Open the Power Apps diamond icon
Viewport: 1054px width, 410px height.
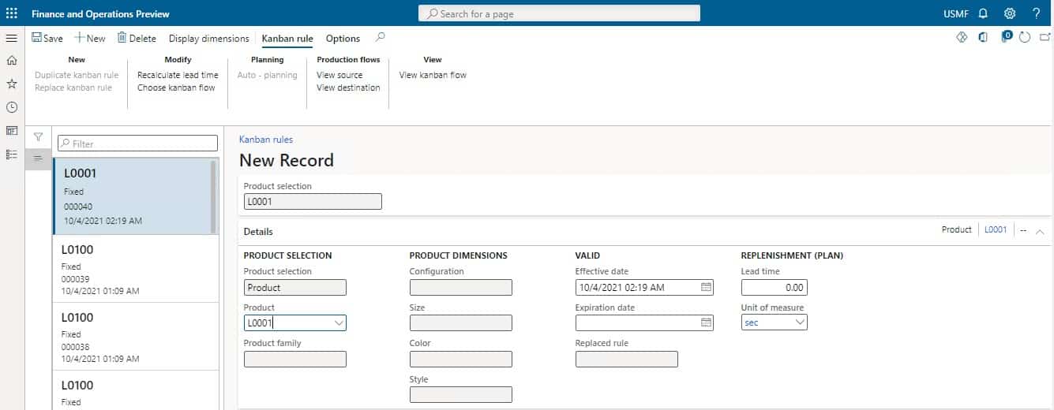pyautogui.click(x=962, y=37)
